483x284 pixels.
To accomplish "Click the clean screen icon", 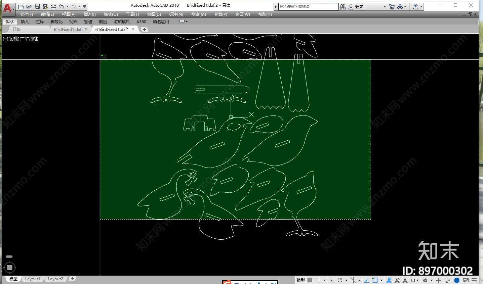I will click(x=466, y=280).
